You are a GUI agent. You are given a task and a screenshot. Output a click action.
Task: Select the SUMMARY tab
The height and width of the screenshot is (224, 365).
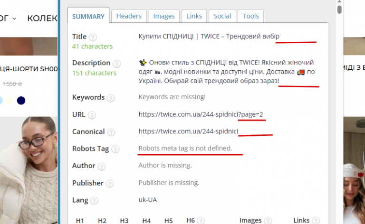[x=88, y=16]
